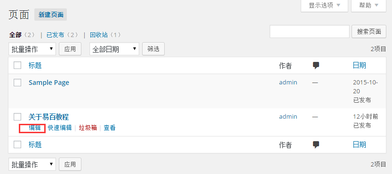
Task: Click 编辑 link under 关于易百教程
Action: (x=35, y=128)
